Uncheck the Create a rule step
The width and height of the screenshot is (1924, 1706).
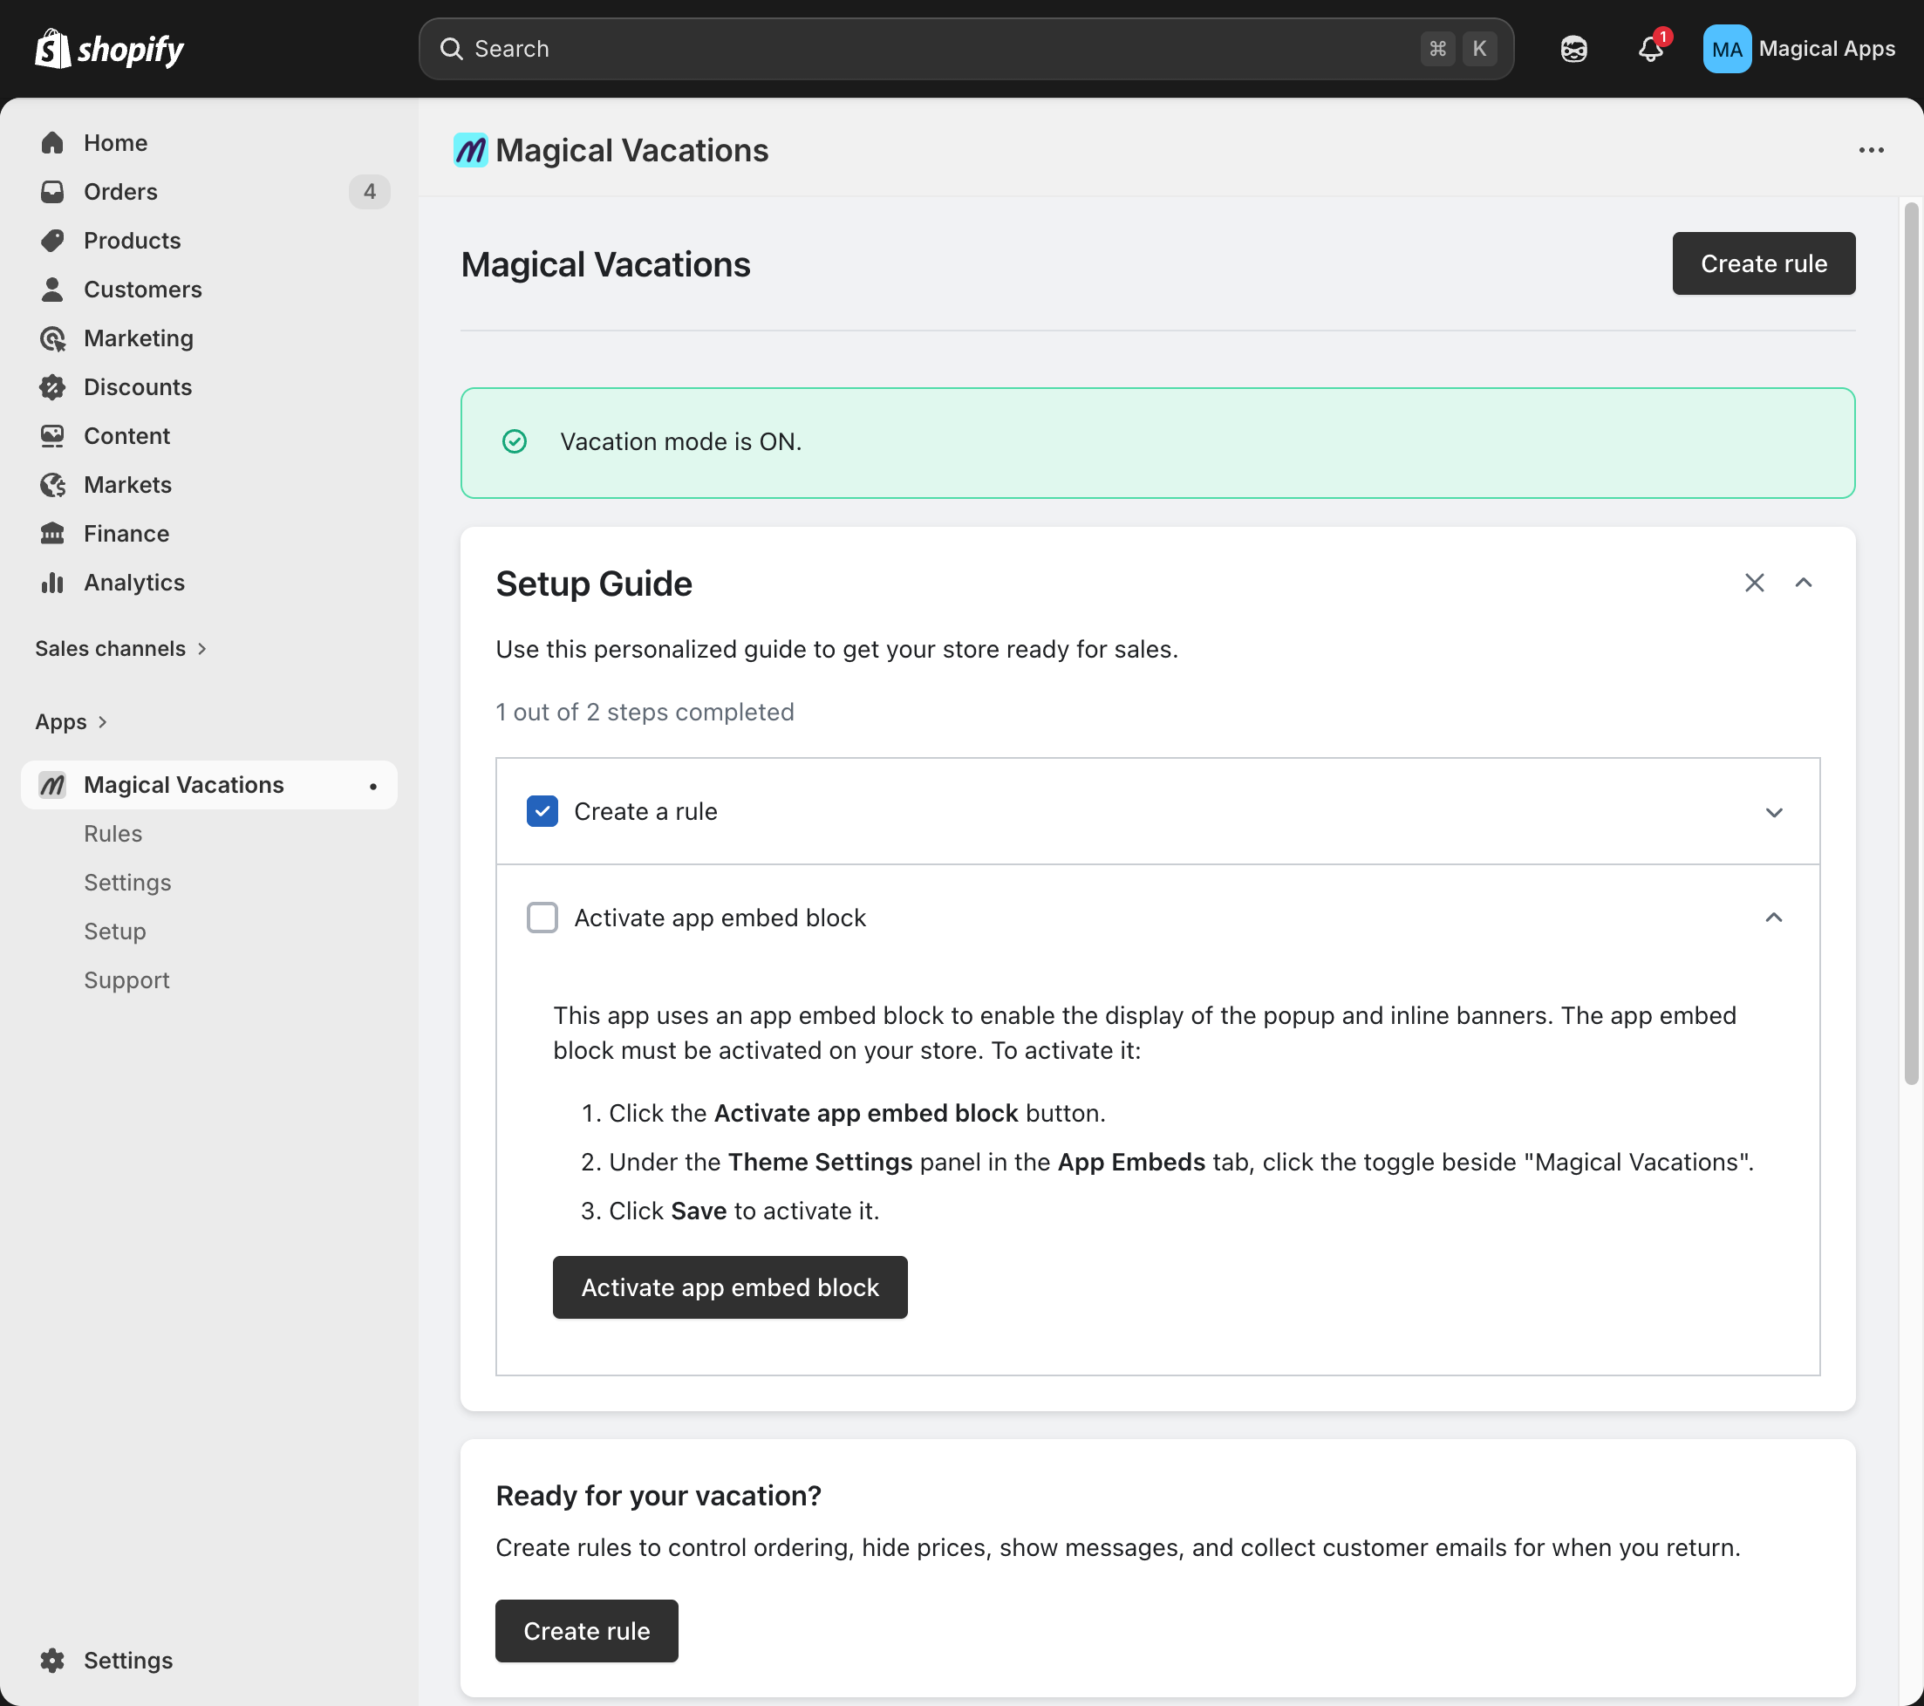542,810
